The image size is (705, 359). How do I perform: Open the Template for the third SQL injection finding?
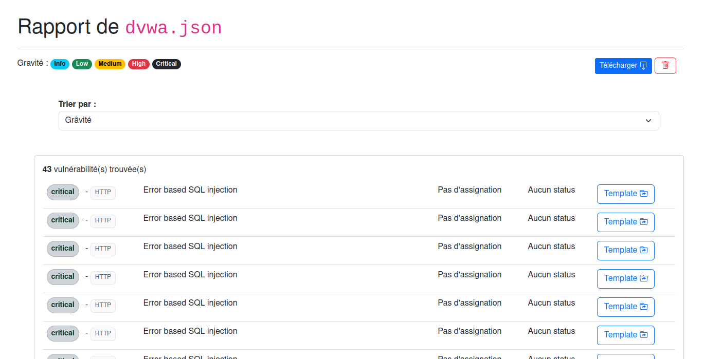(x=625, y=250)
